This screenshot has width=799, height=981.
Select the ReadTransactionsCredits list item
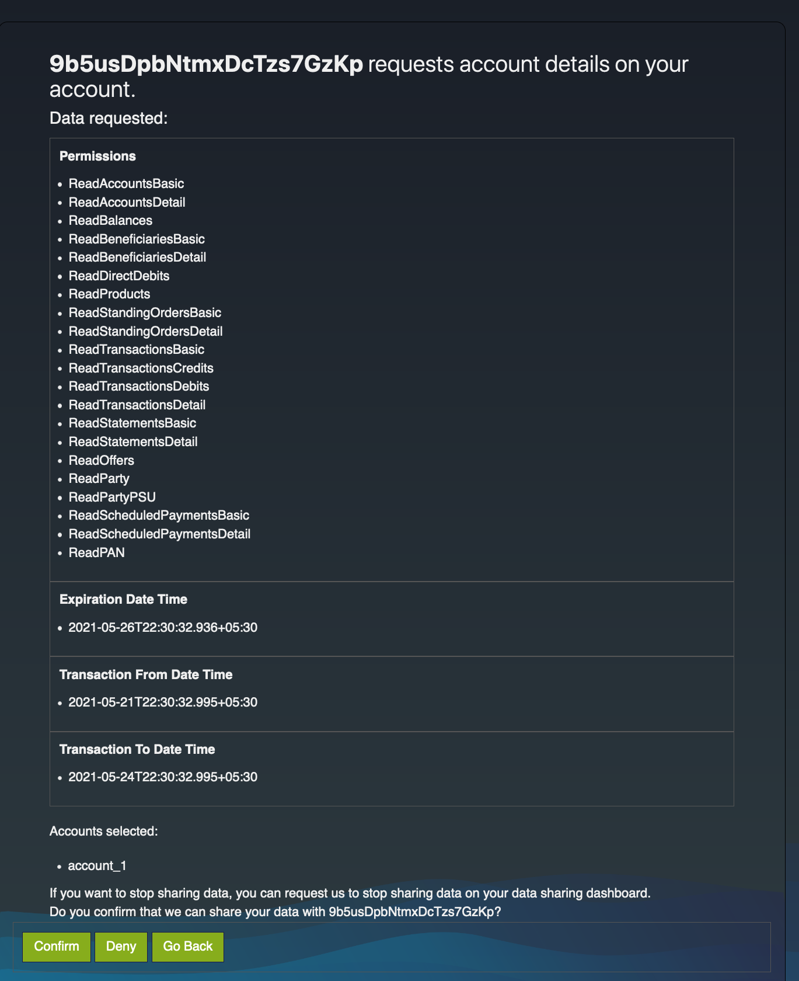pos(141,368)
